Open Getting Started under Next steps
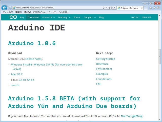This screenshot has height=122, width=162. [106, 59]
